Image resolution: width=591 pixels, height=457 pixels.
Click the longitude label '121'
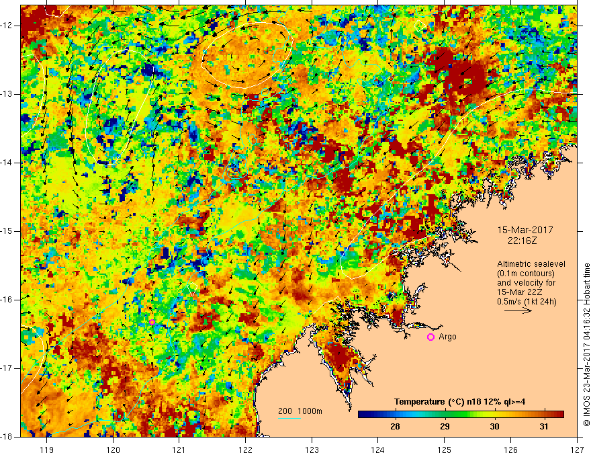(179, 450)
